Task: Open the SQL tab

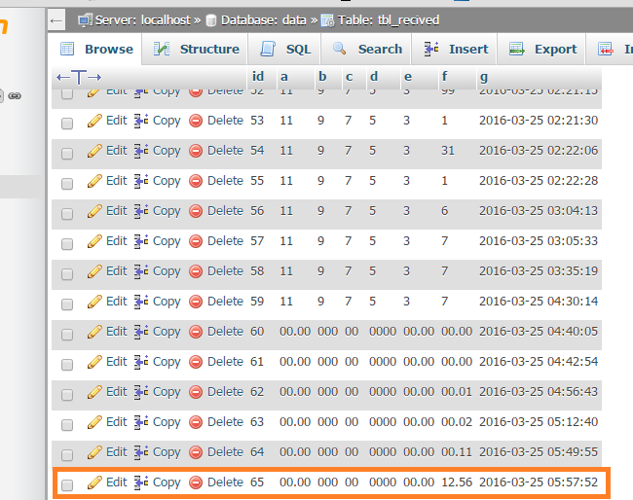Action: (x=284, y=50)
